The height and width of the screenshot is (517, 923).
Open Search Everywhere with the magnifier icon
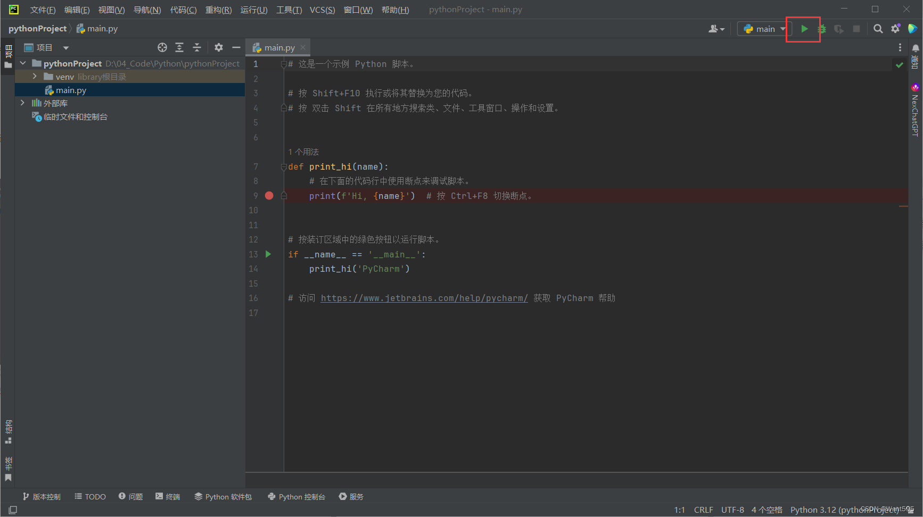(x=878, y=29)
